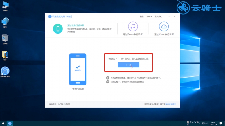Viewport: 225px width, 126px height.
Task: Switch to 通过iTunes备份恢复 tab label
Action: [x=133, y=34]
